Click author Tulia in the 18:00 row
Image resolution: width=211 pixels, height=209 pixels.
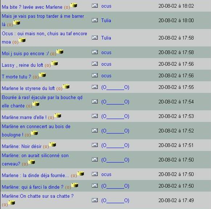click(106, 20)
